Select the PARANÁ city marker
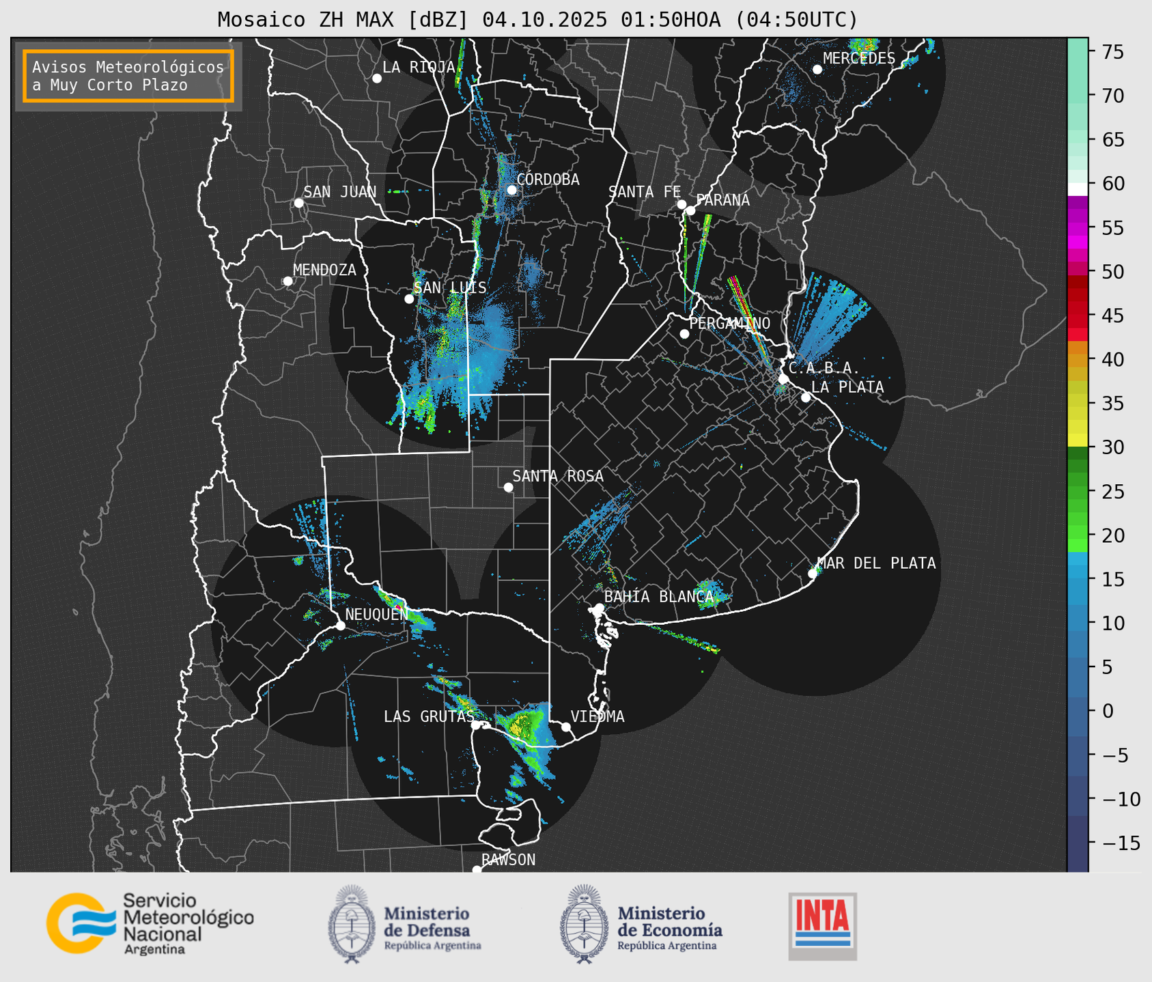1152x982 pixels. (x=690, y=210)
